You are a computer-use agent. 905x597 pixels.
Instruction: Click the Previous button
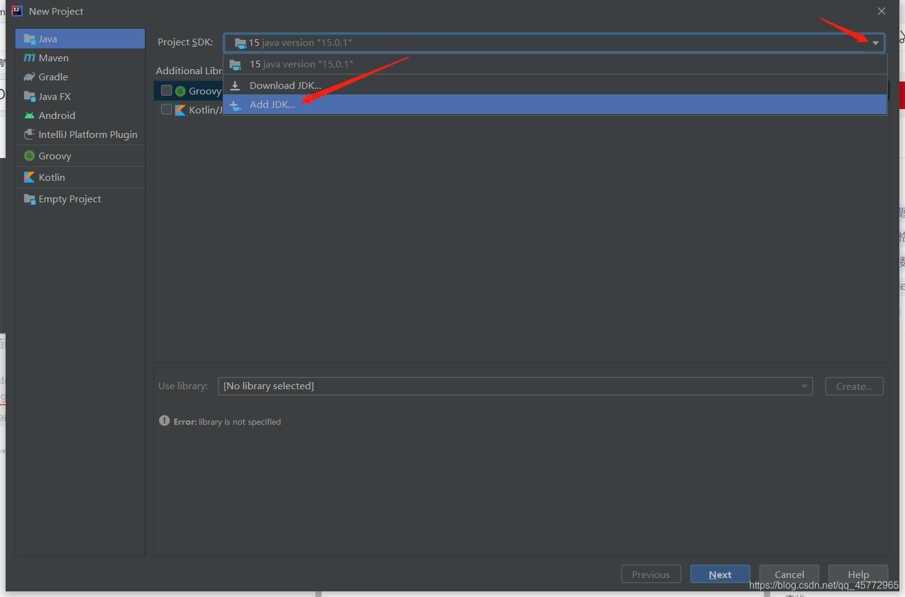pos(651,574)
